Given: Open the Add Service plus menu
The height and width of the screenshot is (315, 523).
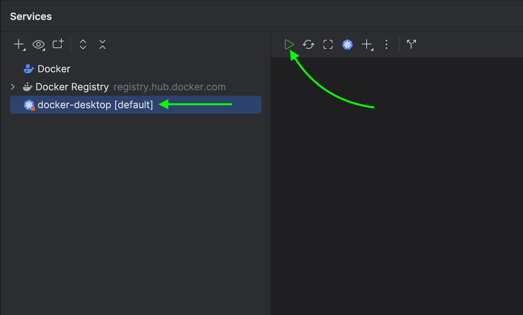Looking at the screenshot, I should point(19,44).
